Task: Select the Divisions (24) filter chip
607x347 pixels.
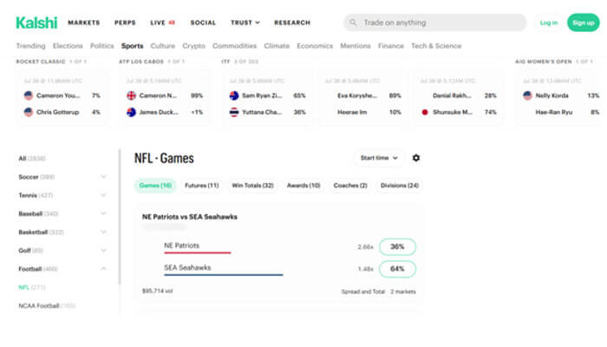Action: [400, 186]
